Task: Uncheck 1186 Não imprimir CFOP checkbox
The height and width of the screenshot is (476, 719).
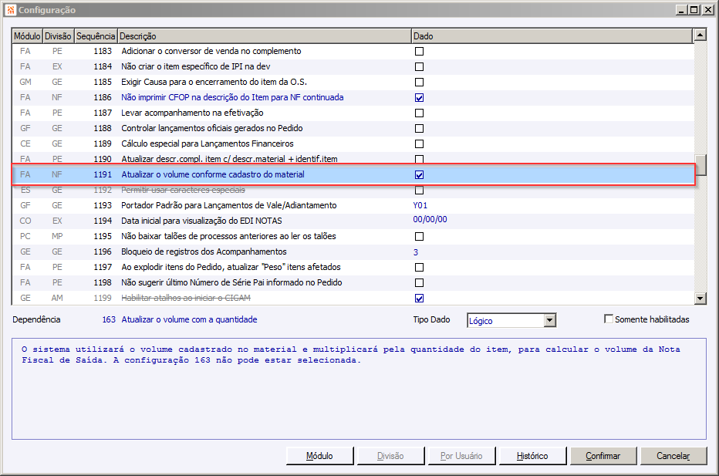Action: 419,98
